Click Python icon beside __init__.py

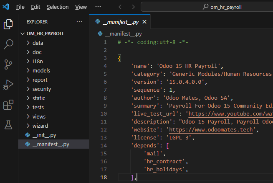28,135
